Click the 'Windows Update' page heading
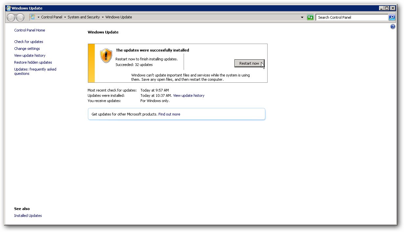The image size is (404, 232). click(x=103, y=32)
